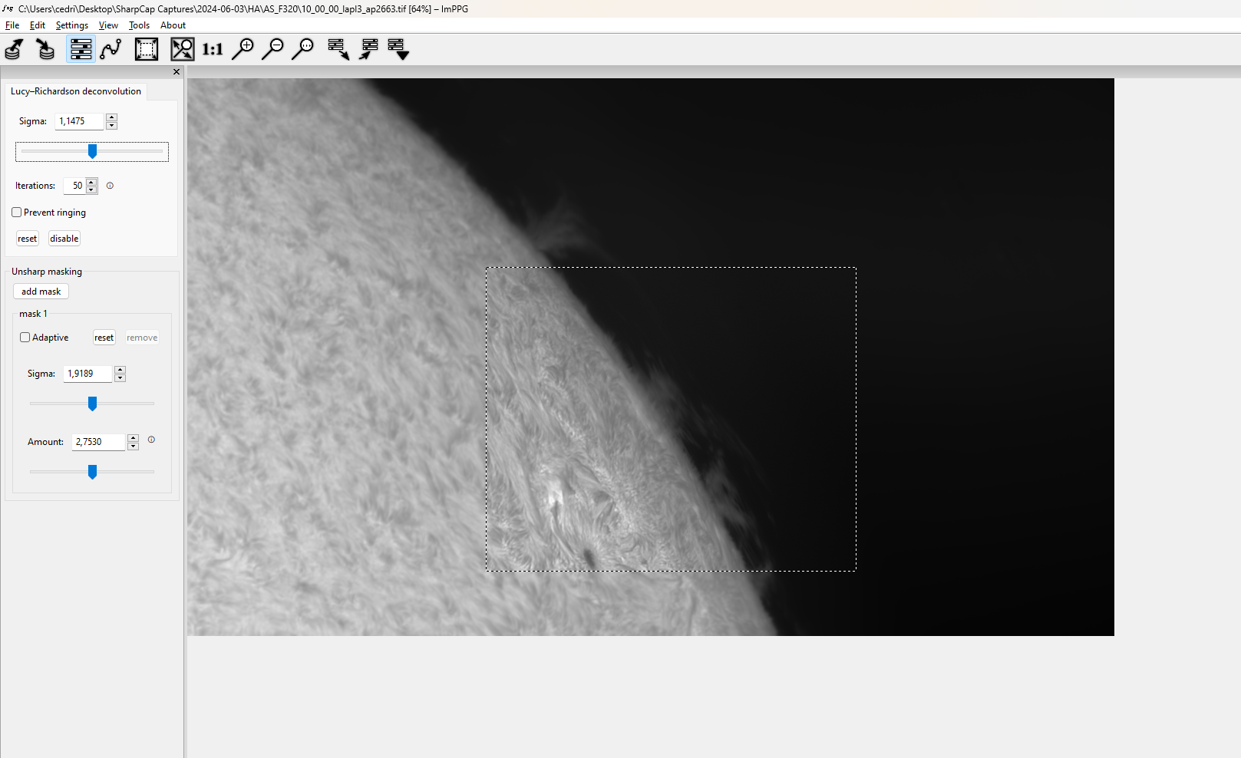1241x758 pixels.
Task: Activate fit image in window icon
Action: pos(182,49)
